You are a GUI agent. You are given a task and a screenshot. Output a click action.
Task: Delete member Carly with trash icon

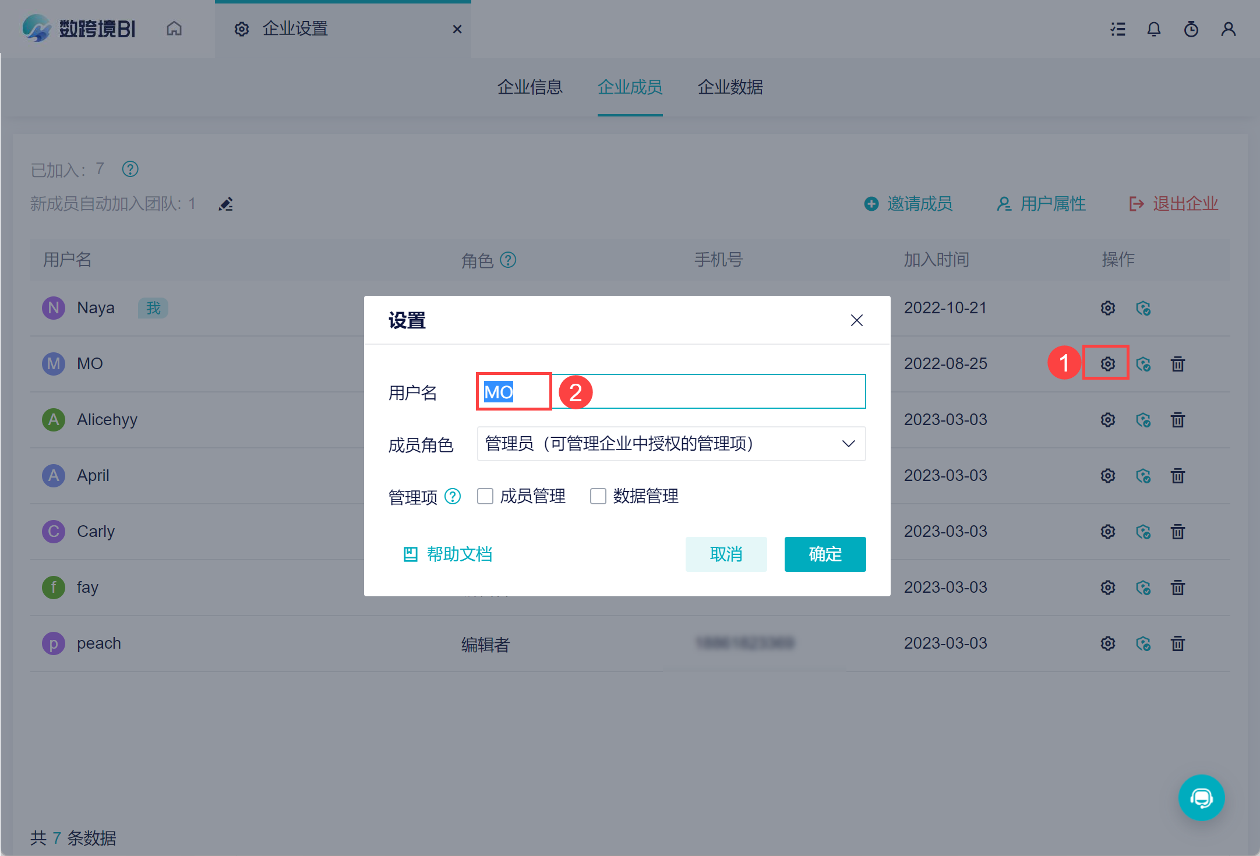click(1177, 532)
